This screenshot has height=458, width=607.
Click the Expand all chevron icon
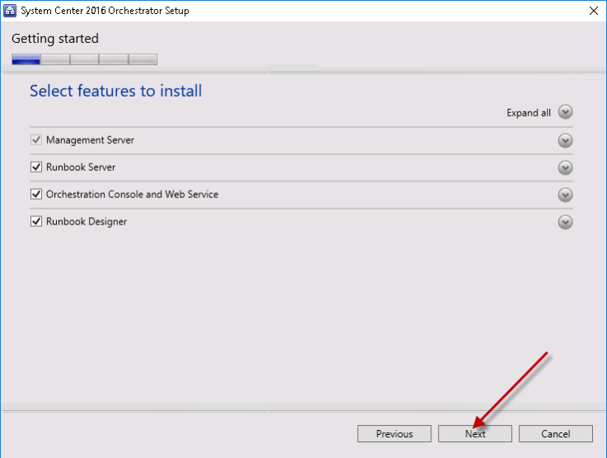(x=565, y=113)
